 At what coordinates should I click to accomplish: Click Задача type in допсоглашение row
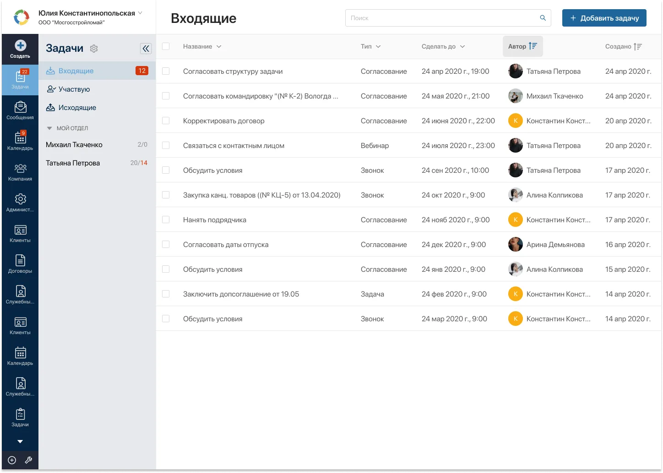[x=372, y=294]
